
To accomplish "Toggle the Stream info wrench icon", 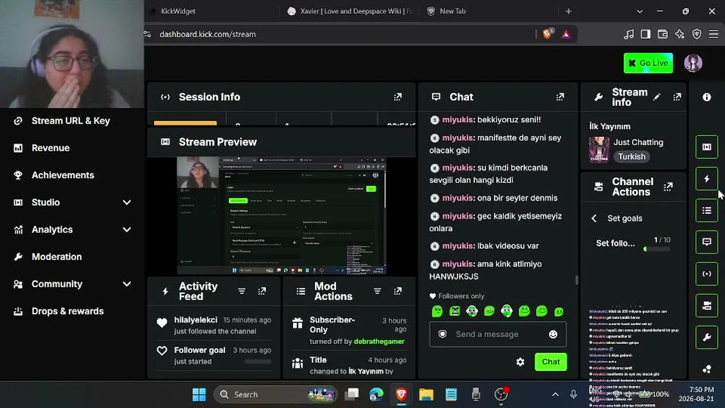I will 707,338.
